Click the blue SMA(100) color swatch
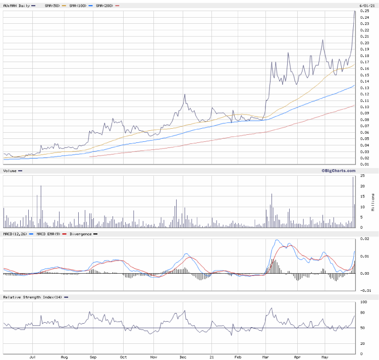Screen dimensions: 379x360 pos(90,6)
